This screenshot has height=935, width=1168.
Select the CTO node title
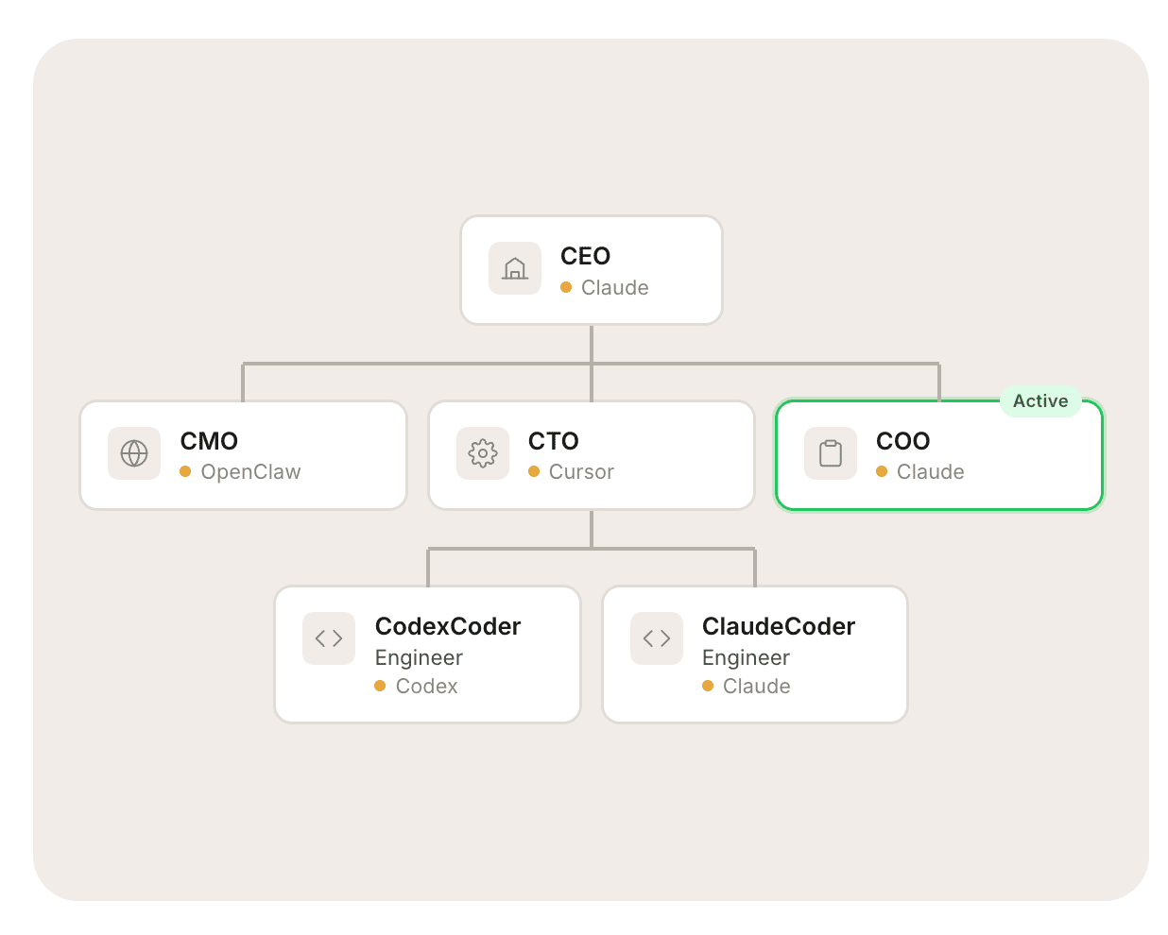[553, 441]
